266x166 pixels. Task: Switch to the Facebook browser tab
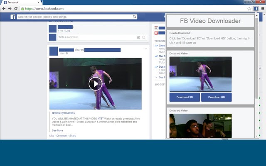coord(19,2)
